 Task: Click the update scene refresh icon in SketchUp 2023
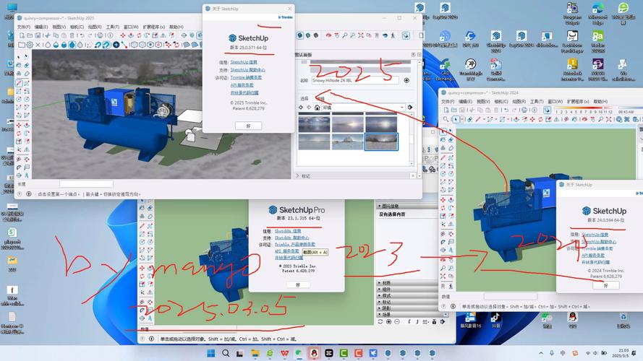pyautogui.click(x=380, y=322)
